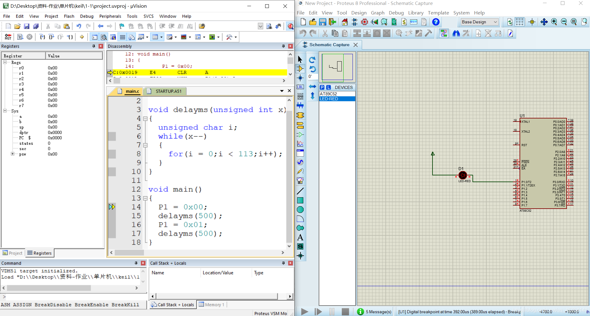Screen dimensions: 590x316
Task: Toggle Registers Window button in Keil
Action: (122, 37)
